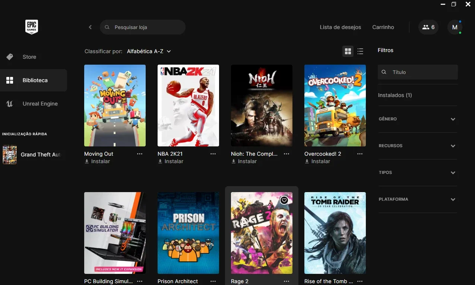Select the Rise of the Tomb Raider cover
The width and height of the screenshot is (475, 285).
(x=335, y=233)
